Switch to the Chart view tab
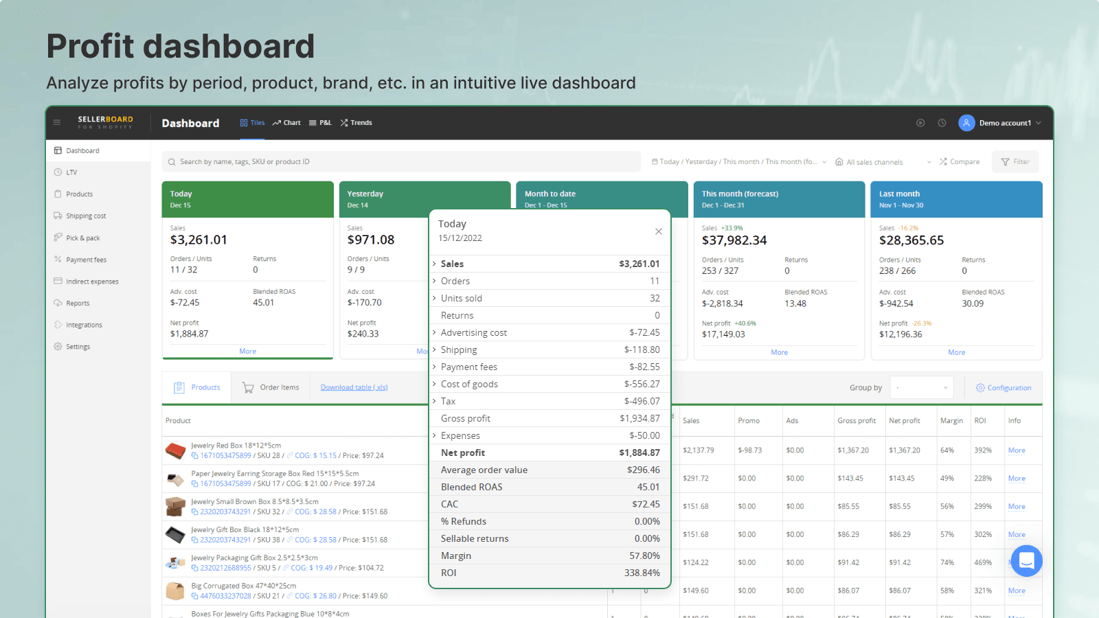Viewport: 1099px width, 618px height. coord(286,123)
